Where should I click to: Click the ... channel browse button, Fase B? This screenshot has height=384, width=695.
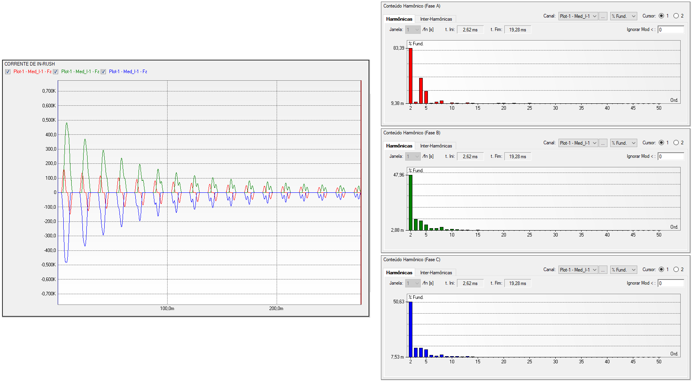click(x=603, y=143)
